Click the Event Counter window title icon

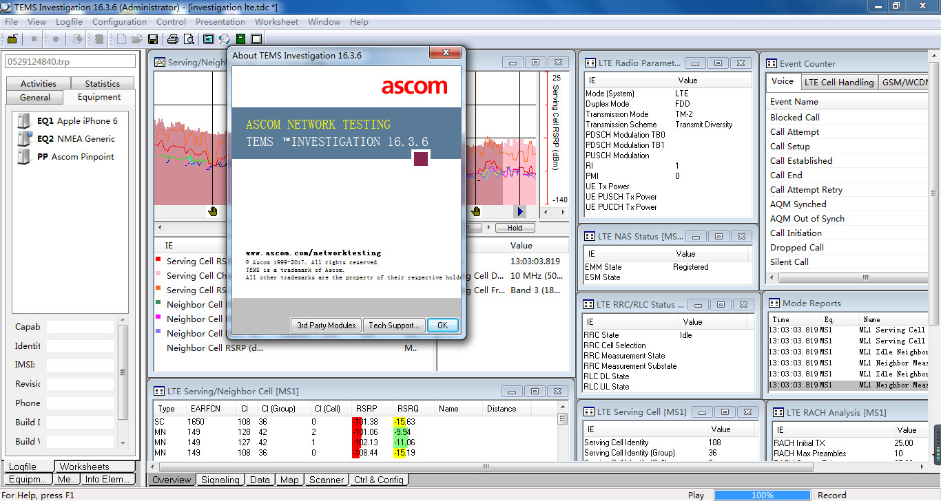(x=772, y=63)
